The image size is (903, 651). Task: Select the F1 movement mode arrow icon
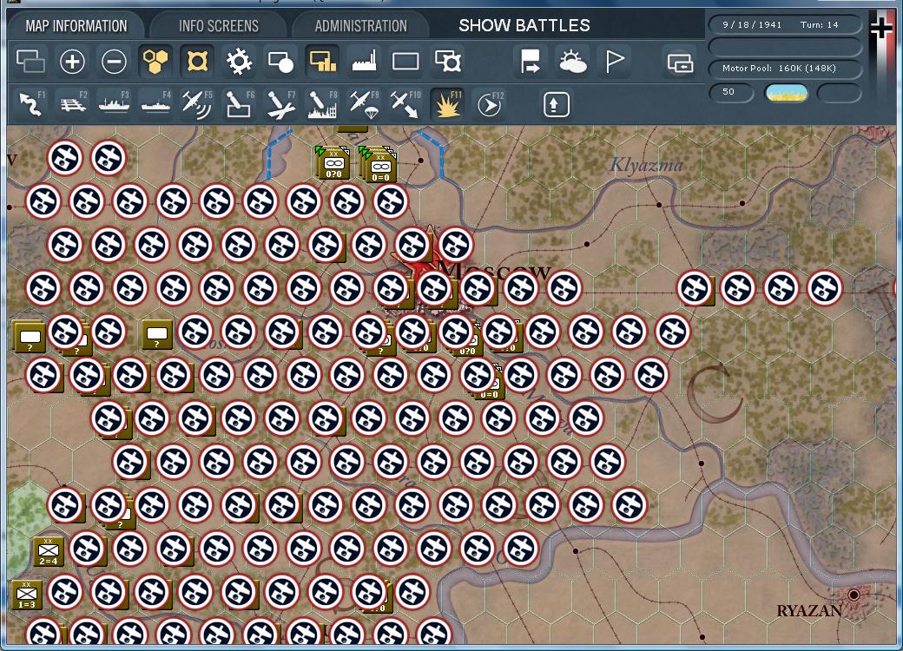pos(29,103)
